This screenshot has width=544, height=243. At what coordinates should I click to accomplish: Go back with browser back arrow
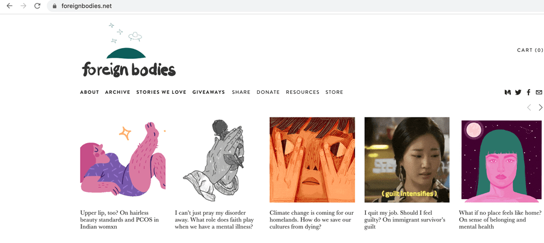pos(10,6)
